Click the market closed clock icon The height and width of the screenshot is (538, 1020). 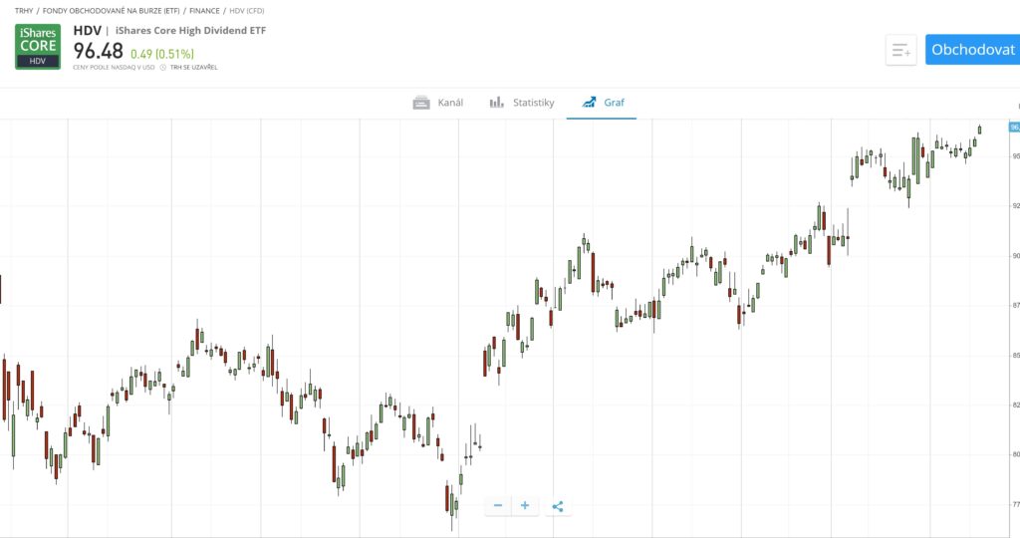tap(163, 67)
